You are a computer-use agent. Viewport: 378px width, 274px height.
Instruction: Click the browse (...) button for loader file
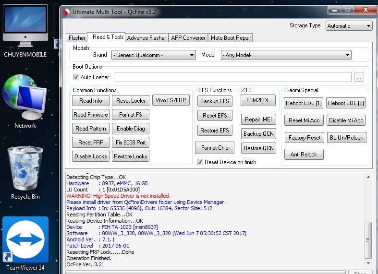(359, 77)
